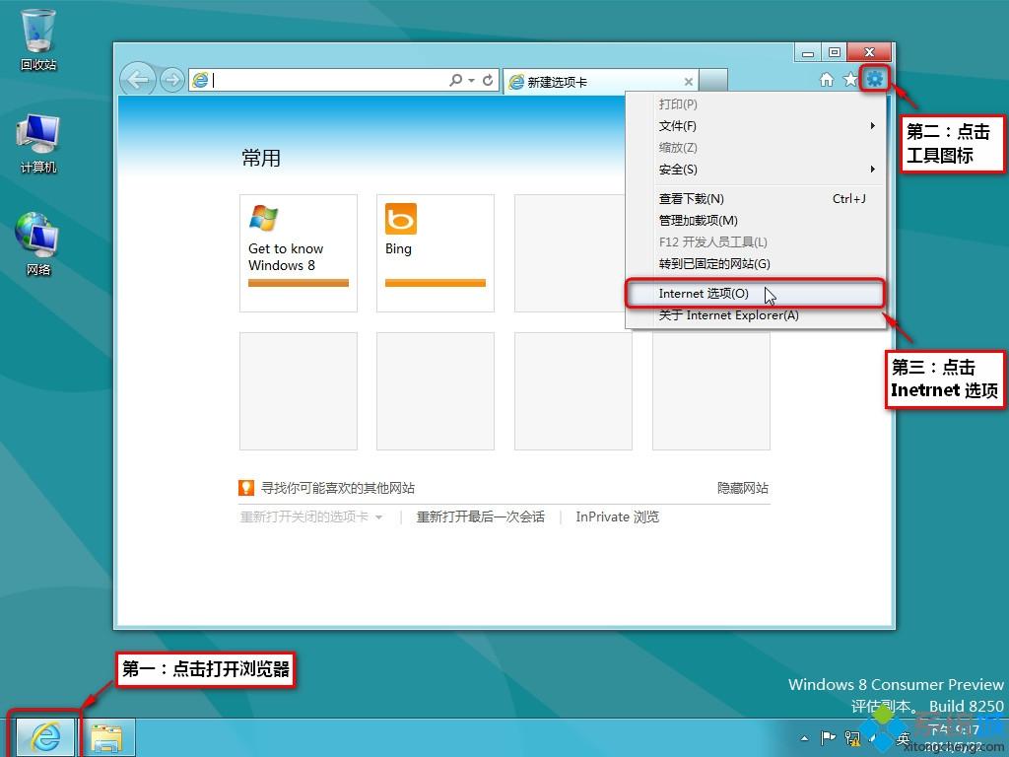Select F12 开发人员工具(L) entry
The image size is (1009, 757).
click(x=756, y=242)
